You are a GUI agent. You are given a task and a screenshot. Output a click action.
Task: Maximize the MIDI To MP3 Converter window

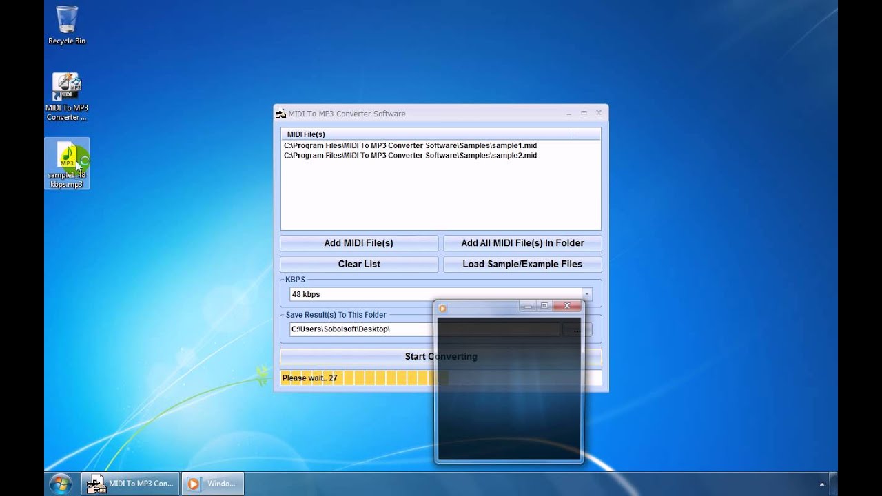point(584,112)
